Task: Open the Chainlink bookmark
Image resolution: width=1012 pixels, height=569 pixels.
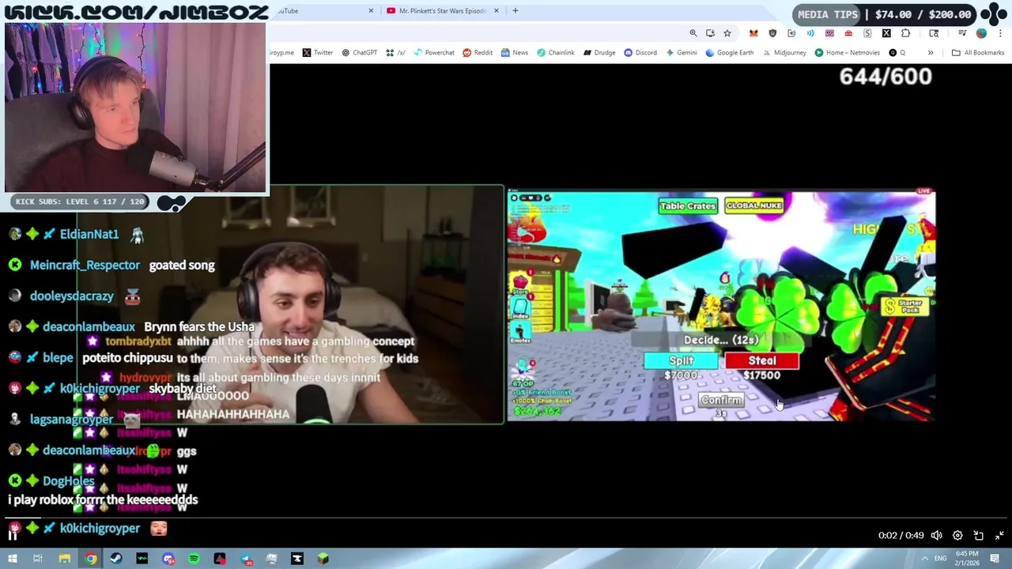Action: click(556, 53)
